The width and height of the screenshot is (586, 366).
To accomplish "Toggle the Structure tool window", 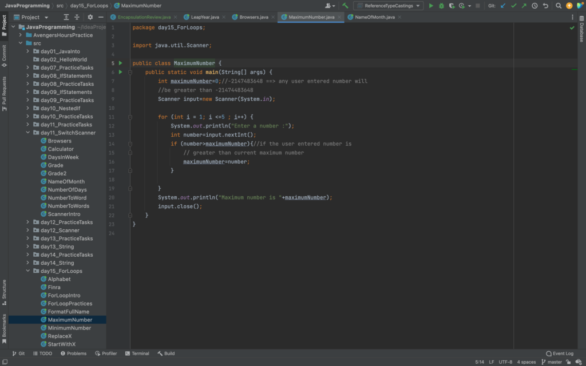I will pos(4,289).
